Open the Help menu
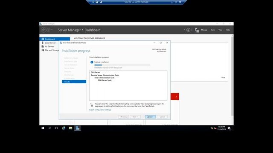The image size is (273, 153). [228, 30]
